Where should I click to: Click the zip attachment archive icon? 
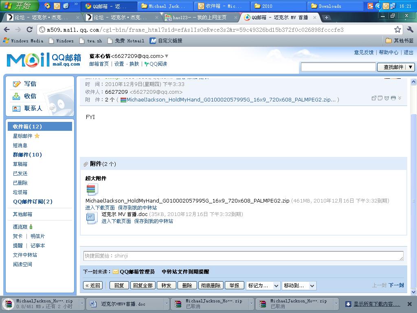(92, 190)
